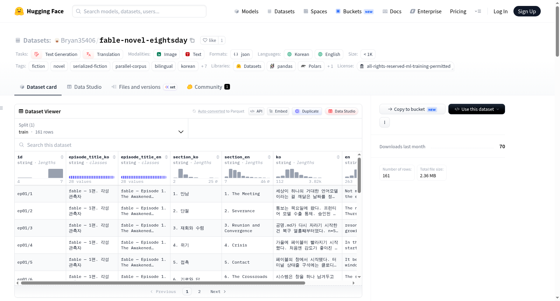Click the json format tag

point(241,54)
